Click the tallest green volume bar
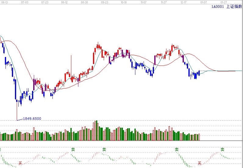The width and height of the screenshot is (243, 168). click(97, 131)
